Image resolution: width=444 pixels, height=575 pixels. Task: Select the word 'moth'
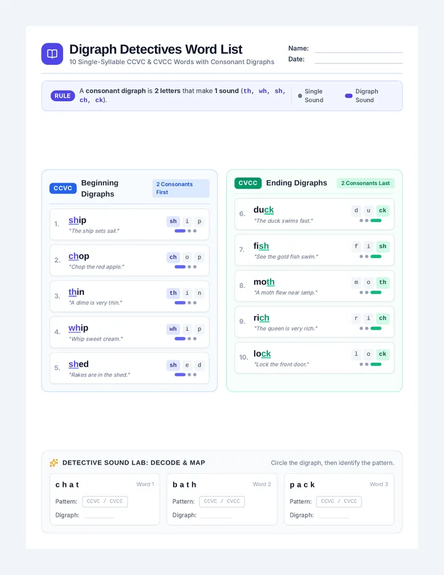(264, 281)
